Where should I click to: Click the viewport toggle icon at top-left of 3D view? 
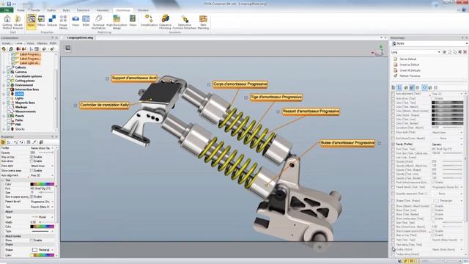pyautogui.click(x=68, y=48)
